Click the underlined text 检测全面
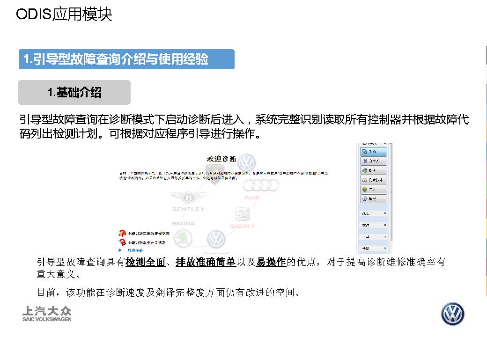 pos(145,262)
